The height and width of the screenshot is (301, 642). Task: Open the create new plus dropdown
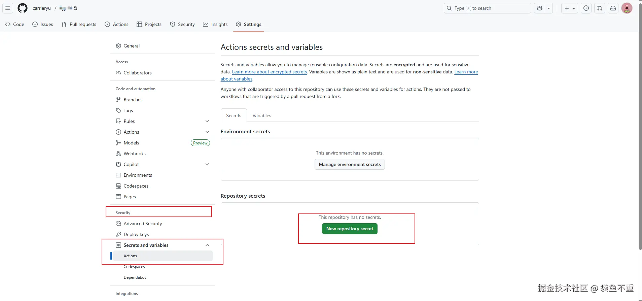coord(569,8)
